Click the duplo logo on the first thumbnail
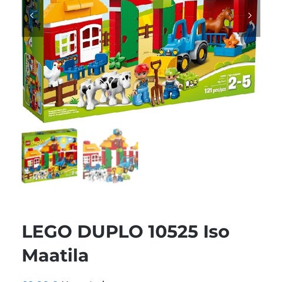 (38, 143)
